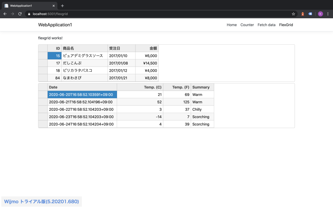Select the date cell 2017/01/12

tap(122, 70)
